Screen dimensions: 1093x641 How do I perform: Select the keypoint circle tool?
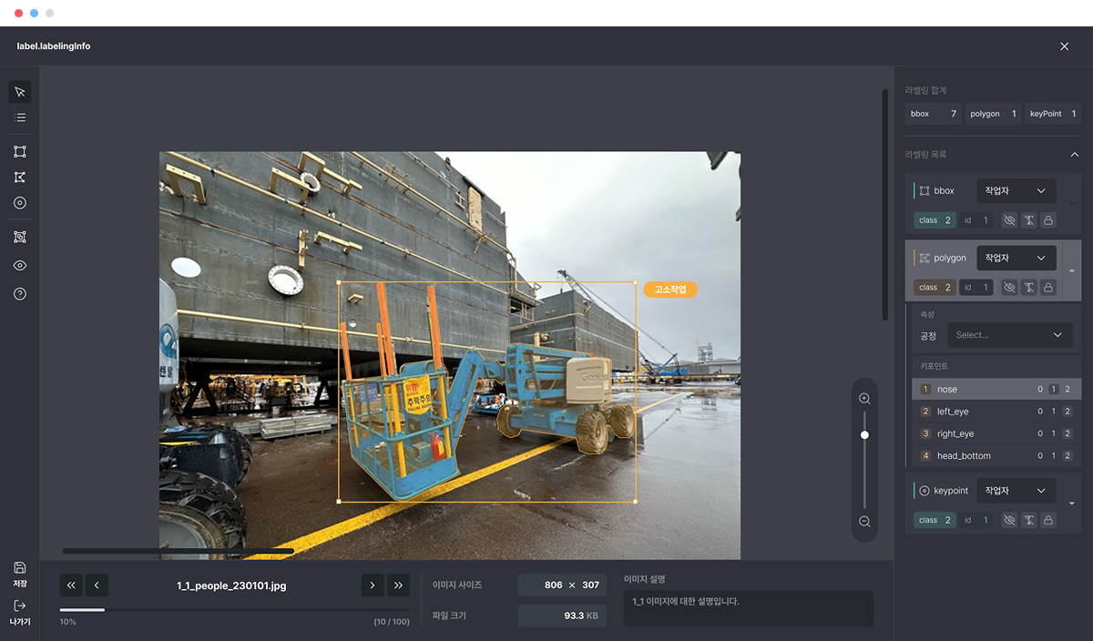[20, 203]
